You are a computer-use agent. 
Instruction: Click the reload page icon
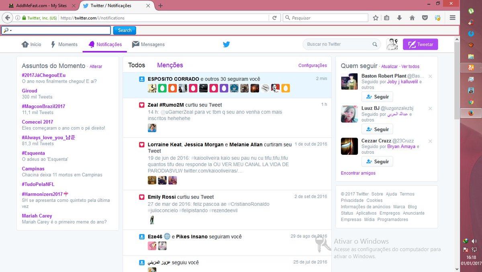click(x=274, y=18)
